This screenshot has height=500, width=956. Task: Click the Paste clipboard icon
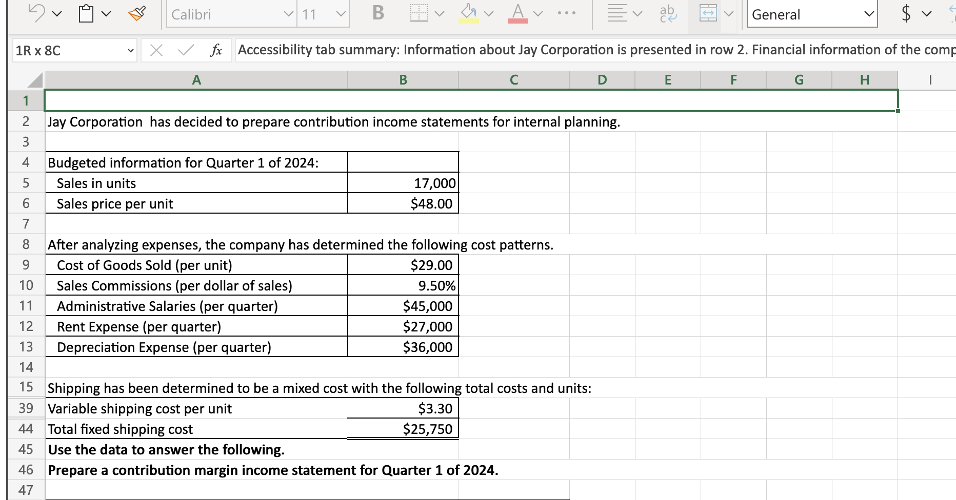(x=87, y=14)
